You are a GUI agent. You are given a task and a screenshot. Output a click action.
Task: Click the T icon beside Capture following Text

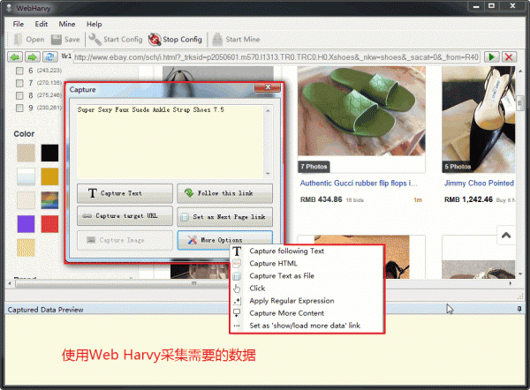(x=237, y=251)
